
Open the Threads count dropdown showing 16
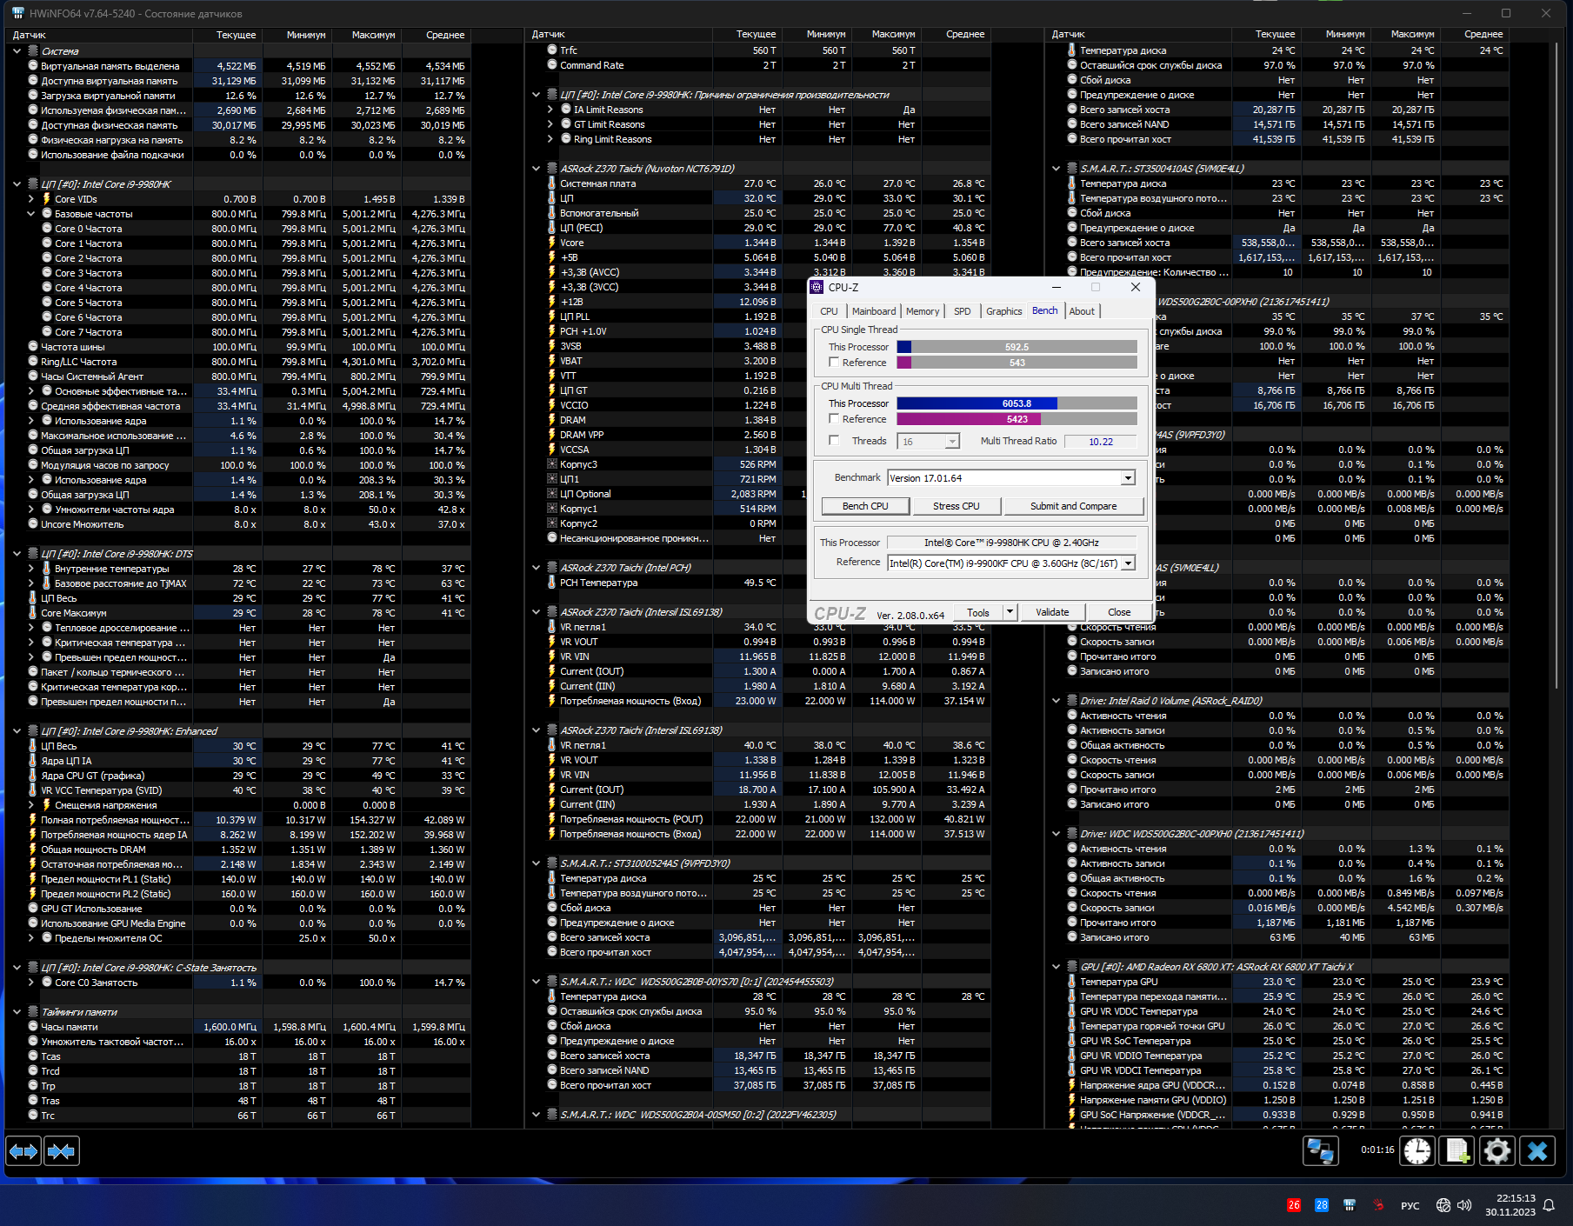(952, 442)
